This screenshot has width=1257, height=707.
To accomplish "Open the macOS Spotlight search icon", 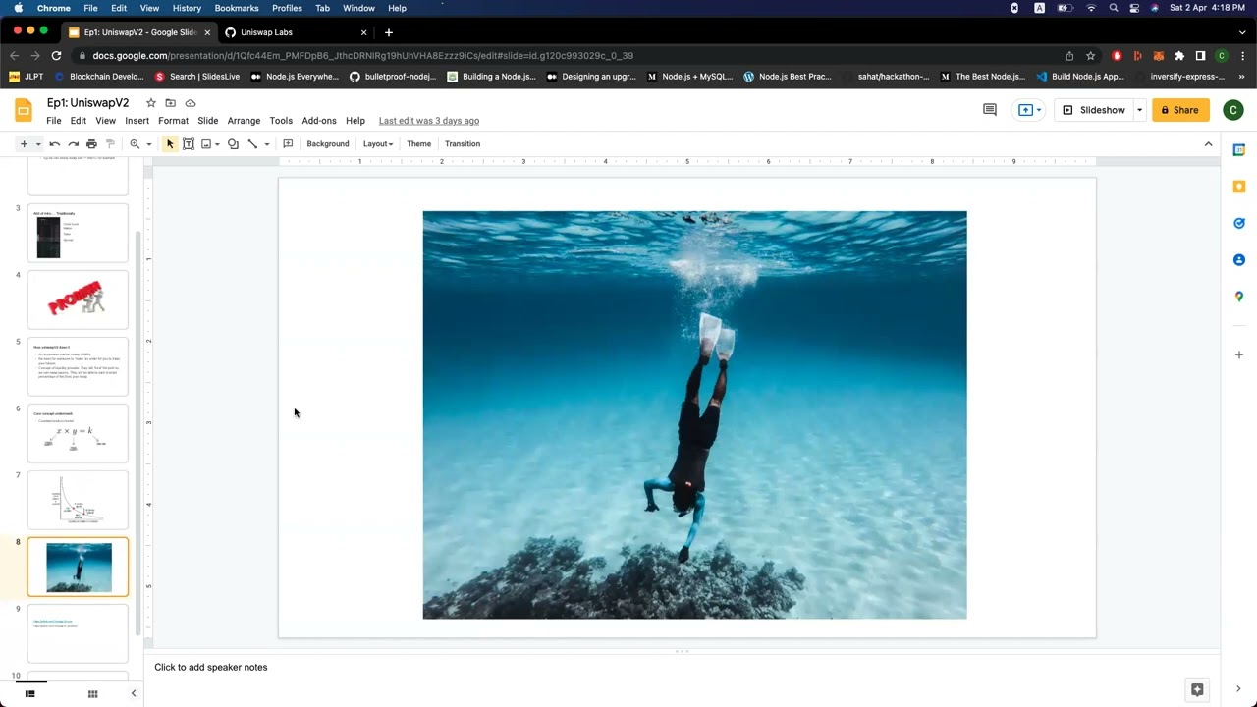I will tap(1113, 8).
